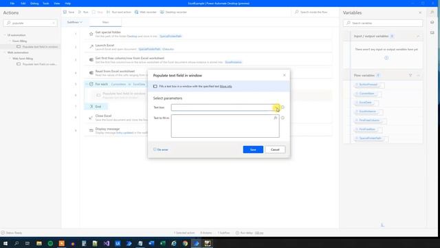Click the Save button in the dialog
The image size is (440, 248).
[253, 149]
